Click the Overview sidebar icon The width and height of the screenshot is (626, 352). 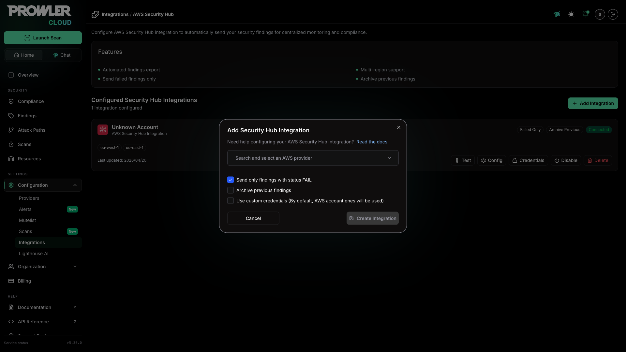(11, 75)
